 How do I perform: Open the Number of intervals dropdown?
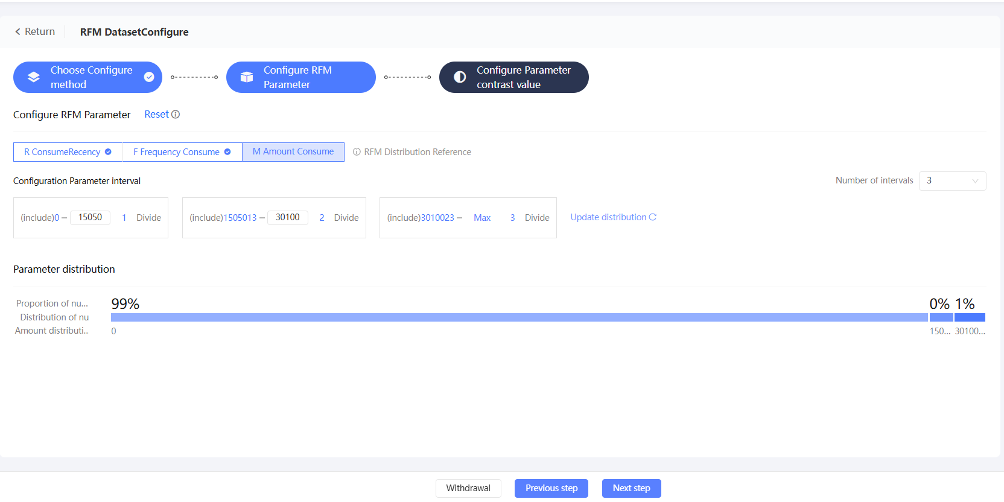[952, 181]
